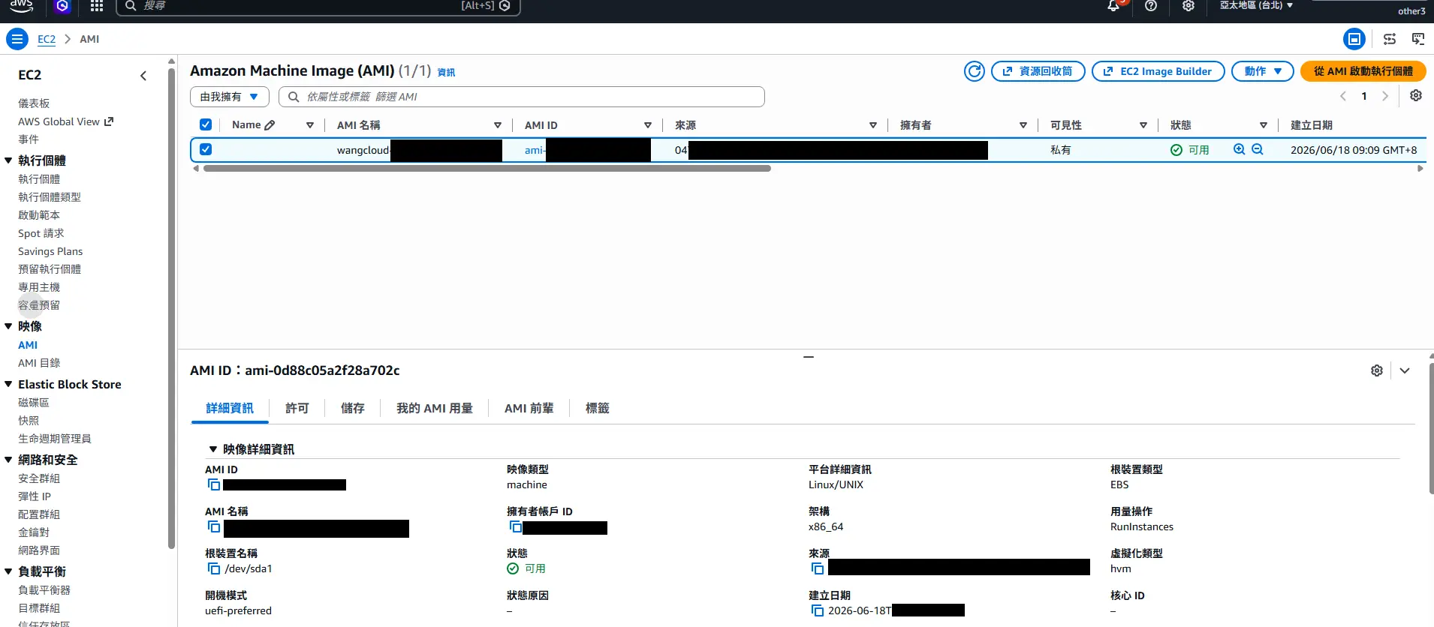Focus the AMI filter search field
Image resolution: width=1434 pixels, height=627 pixels.
tap(522, 97)
